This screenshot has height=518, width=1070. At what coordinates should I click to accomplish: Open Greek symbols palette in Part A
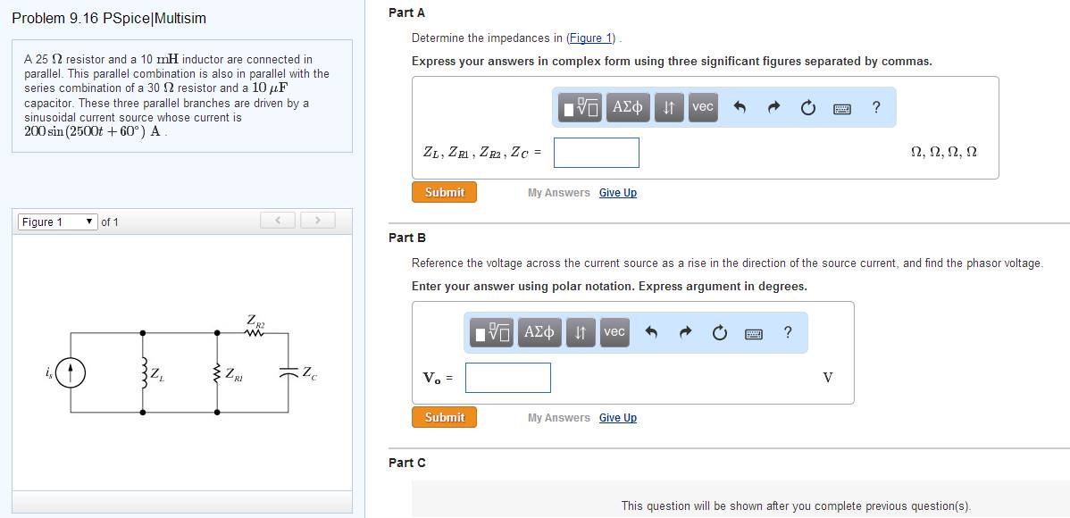(628, 107)
